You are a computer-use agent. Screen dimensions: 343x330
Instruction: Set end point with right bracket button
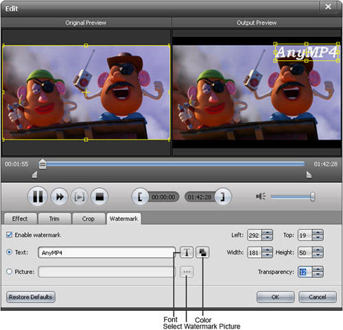coord(223,196)
